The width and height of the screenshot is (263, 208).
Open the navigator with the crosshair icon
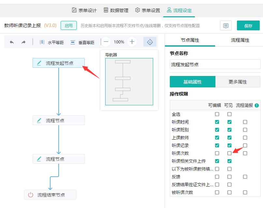(x=150, y=42)
